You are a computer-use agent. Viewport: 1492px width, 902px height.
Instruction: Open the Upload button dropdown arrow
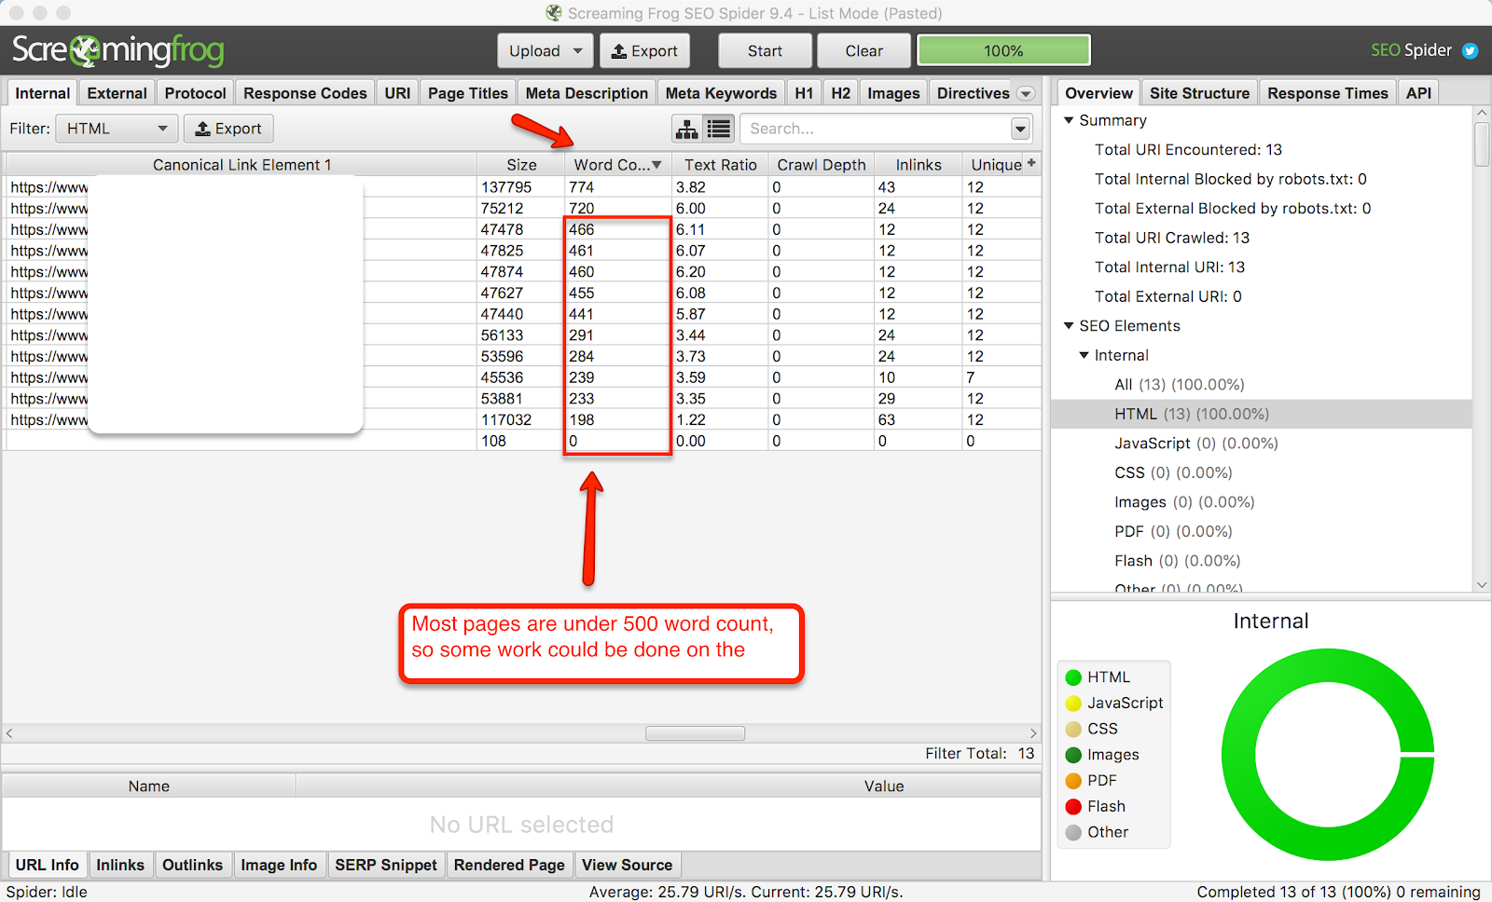click(578, 51)
